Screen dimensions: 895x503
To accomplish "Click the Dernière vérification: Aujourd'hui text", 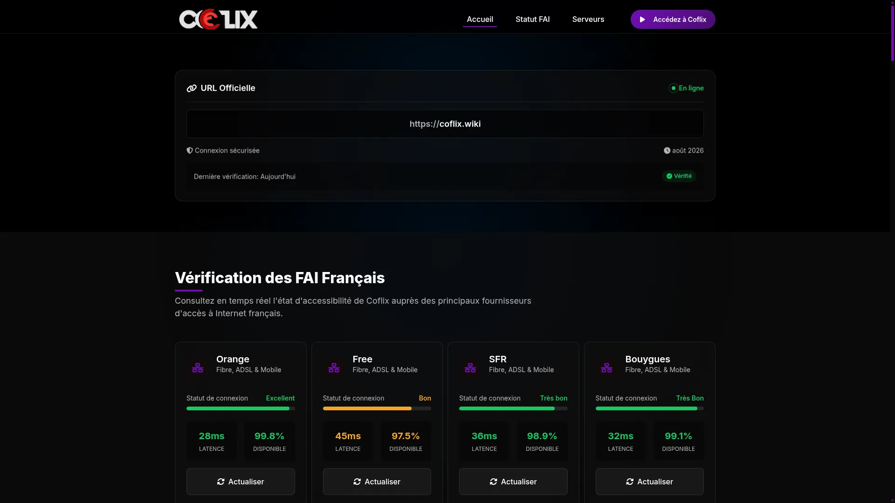I will pos(245,177).
